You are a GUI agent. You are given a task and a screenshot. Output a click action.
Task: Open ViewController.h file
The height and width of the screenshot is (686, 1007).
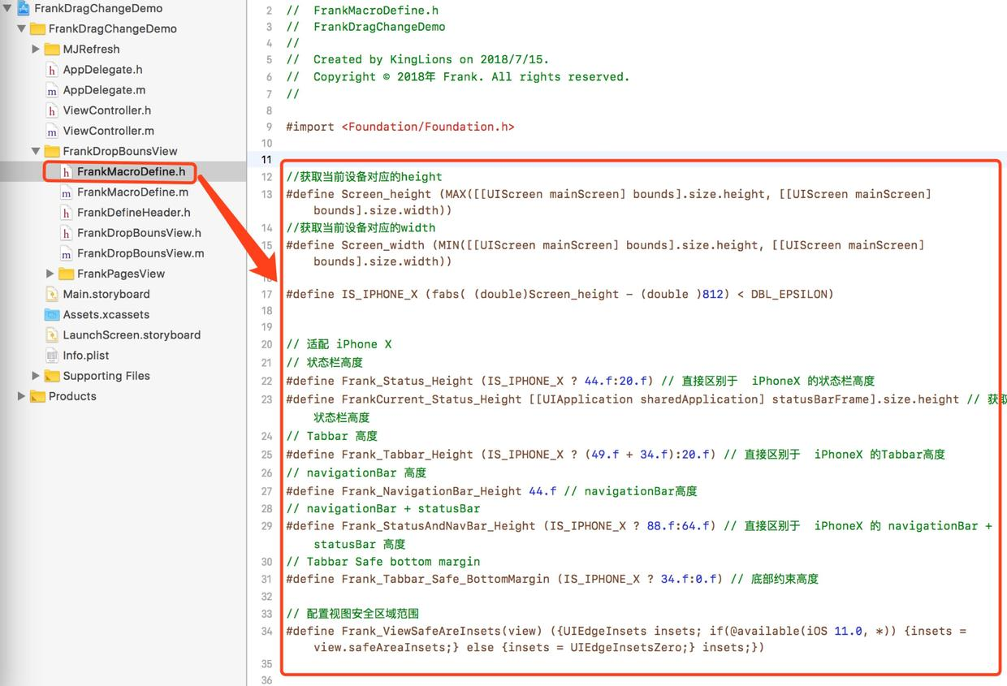point(107,110)
